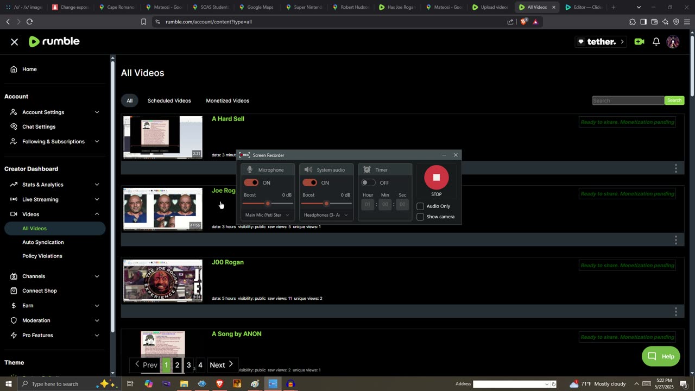The height and width of the screenshot is (391, 695).
Task: Switch to the Editor — Clideo browser tab
Action: pos(584,7)
